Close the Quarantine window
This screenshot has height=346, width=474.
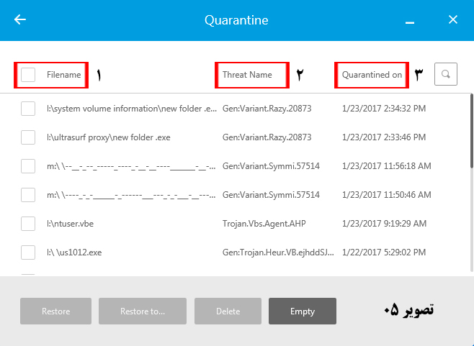(453, 19)
